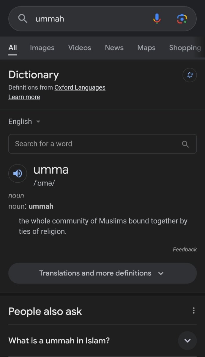Switch to the Images tab
This screenshot has height=357, width=205.
(x=42, y=48)
